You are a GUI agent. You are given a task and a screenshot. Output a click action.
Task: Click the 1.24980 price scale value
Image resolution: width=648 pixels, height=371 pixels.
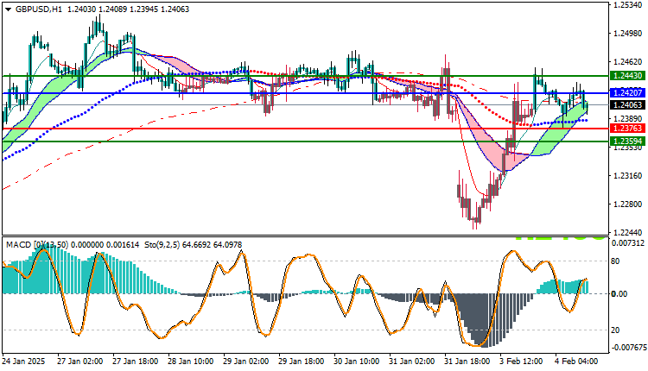(x=628, y=34)
